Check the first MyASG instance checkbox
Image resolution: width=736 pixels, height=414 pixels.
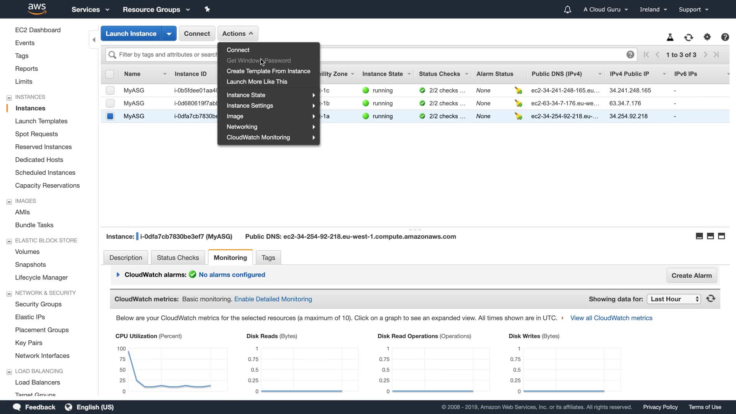[110, 90]
